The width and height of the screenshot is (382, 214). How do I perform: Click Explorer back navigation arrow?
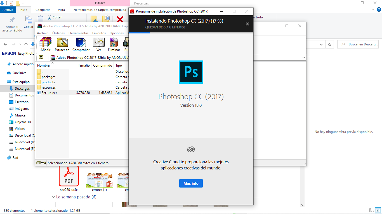point(5,44)
